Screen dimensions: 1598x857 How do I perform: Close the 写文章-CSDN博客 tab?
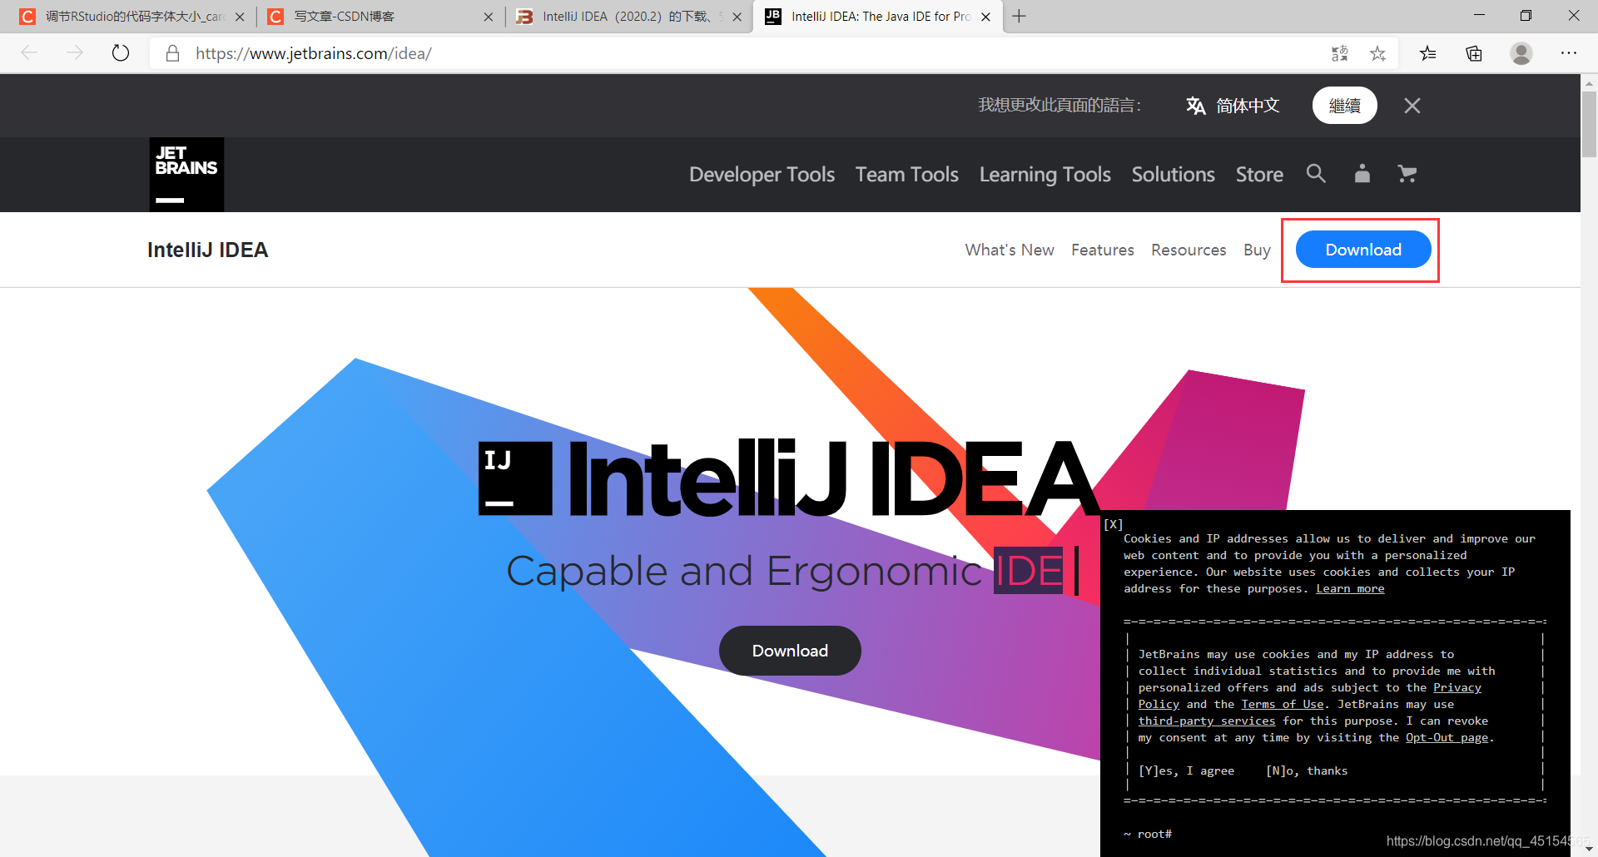click(x=489, y=17)
